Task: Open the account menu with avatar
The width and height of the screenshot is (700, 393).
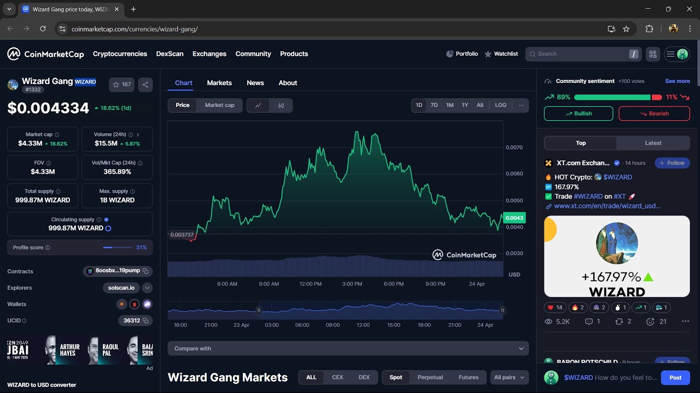Action: click(676, 54)
